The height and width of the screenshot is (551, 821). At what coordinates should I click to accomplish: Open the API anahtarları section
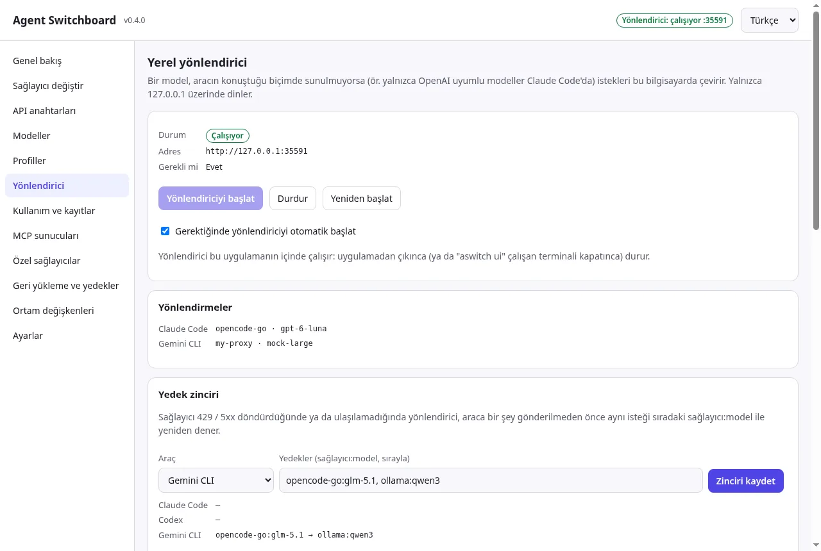click(x=67, y=111)
